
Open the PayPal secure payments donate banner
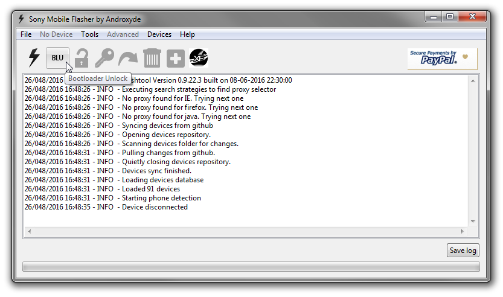click(x=443, y=59)
